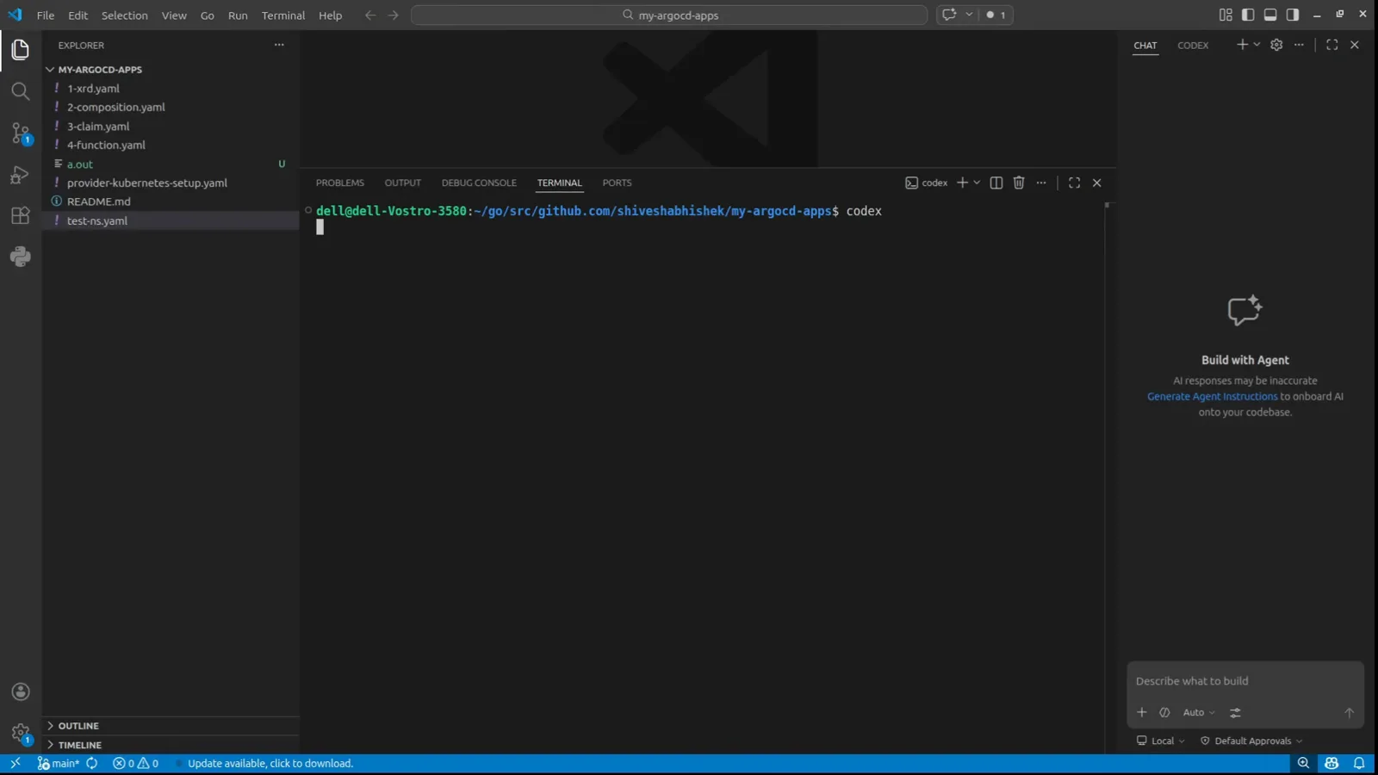1378x775 pixels.
Task: Collapse the MY-ARGOCD-APPS folder
Action: (171, 70)
